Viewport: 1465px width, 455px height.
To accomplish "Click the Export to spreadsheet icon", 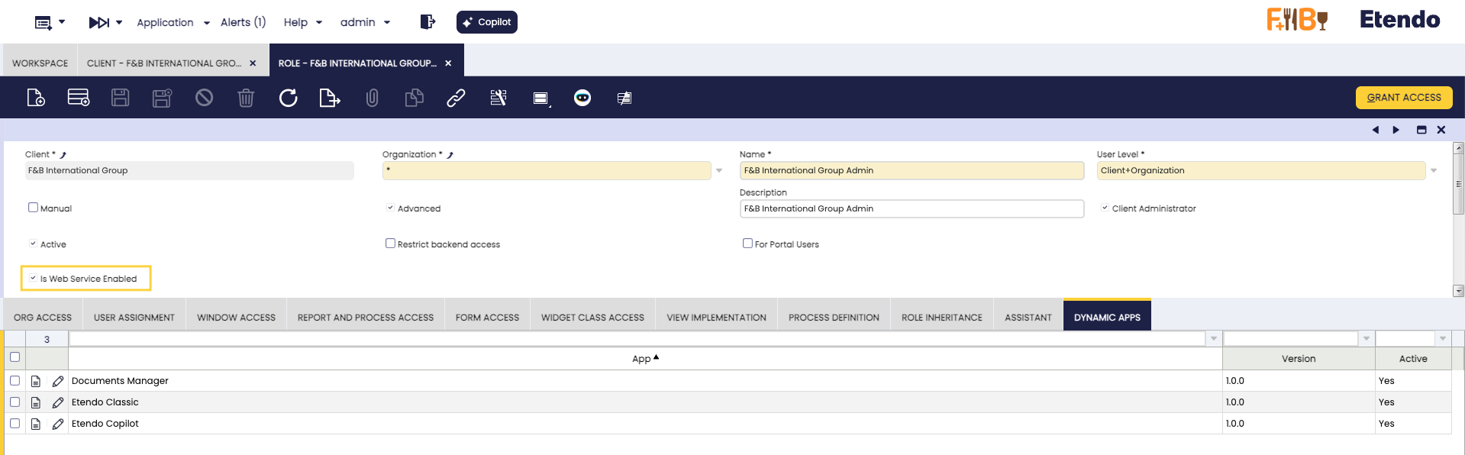I will pyautogui.click(x=330, y=98).
